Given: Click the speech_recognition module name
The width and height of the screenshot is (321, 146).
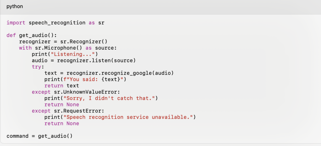Looking at the screenshot, I should click(x=57, y=23).
